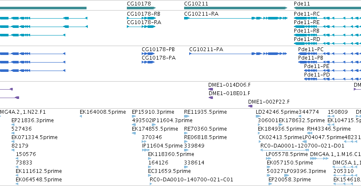
Task: Click the 82179 EST label
Action: point(20,146)
